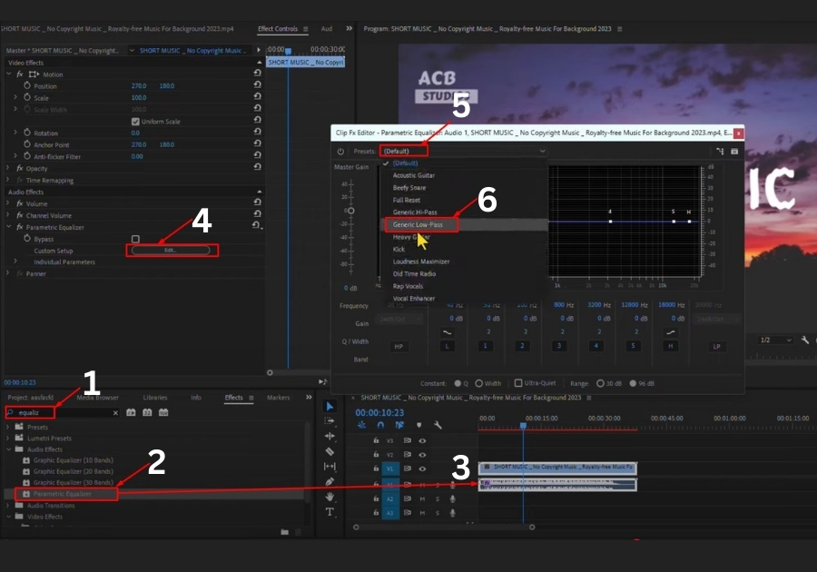Select the Track Select Forward tool
Viewport: 817px width, 572px height.
[x=330, y=421]
